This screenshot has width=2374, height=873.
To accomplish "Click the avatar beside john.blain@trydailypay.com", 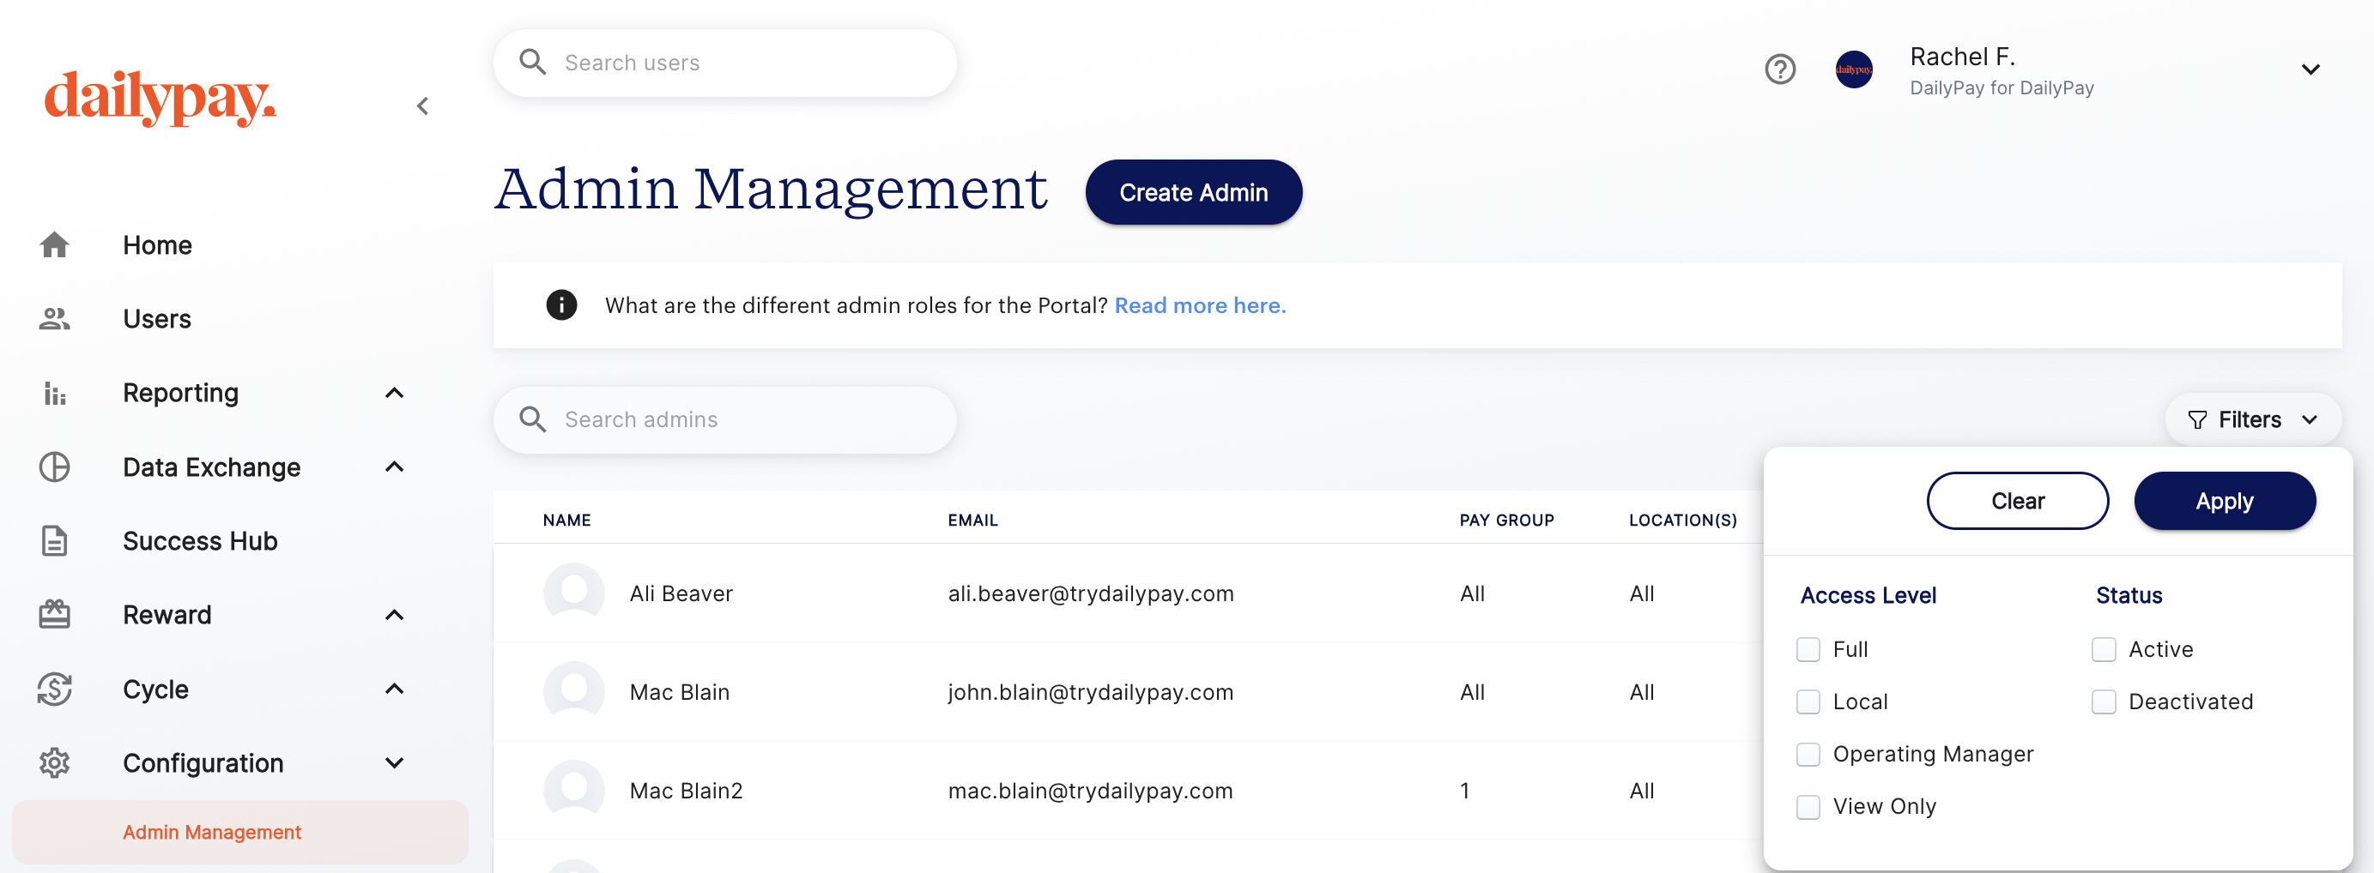I will coord(573,691).
